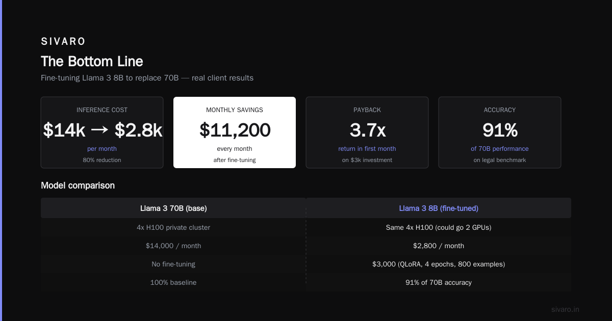The height and width of the screenshot is (321, 612).
Task: Click the SIVARO brand name
Action: (63, 41)
